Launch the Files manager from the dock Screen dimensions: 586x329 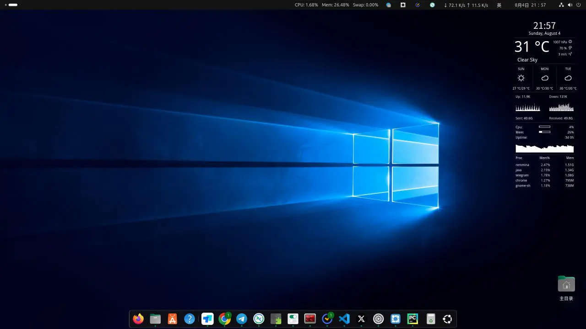pyautogui.click(x=155, y=319)
